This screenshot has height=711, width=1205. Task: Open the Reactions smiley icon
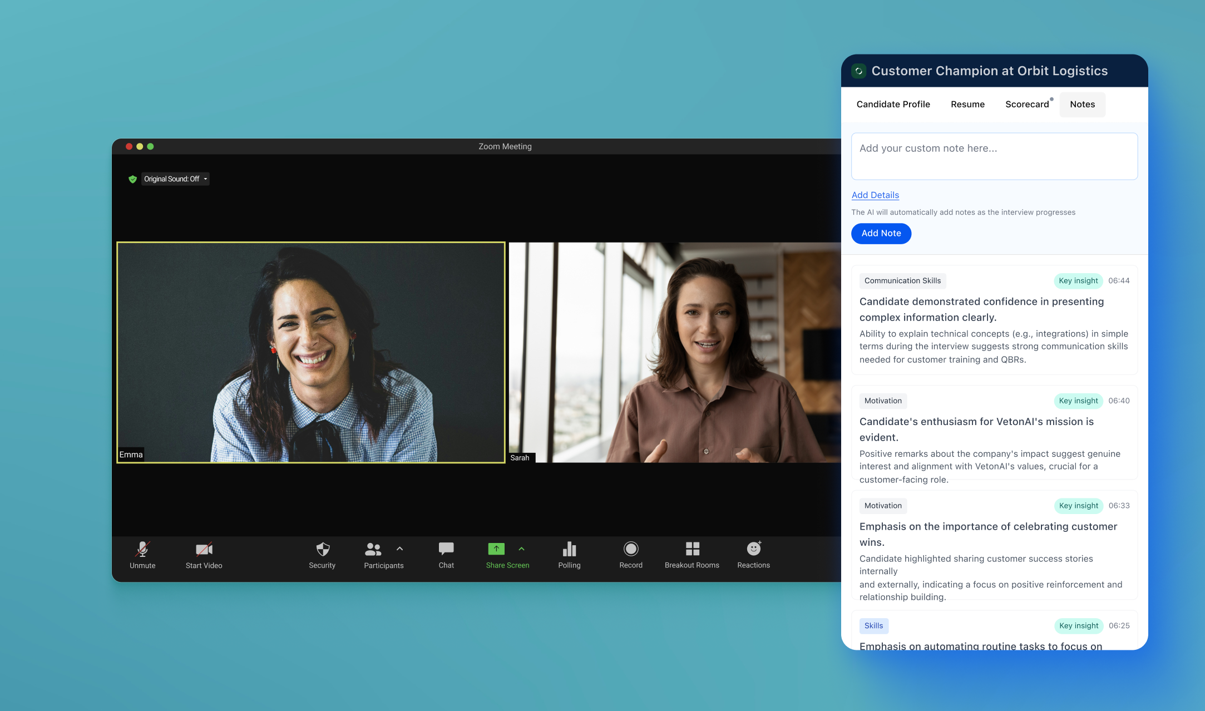[753, 549]
